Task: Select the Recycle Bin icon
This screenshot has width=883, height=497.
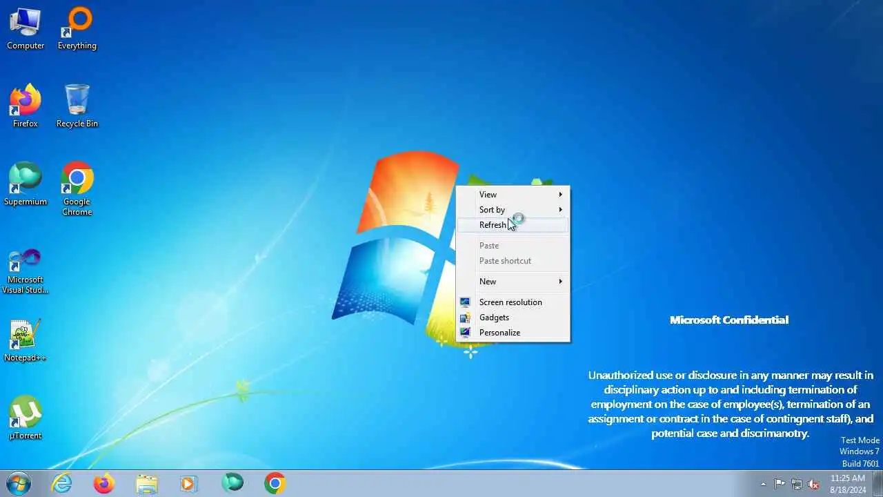Action: coord(77,106)
